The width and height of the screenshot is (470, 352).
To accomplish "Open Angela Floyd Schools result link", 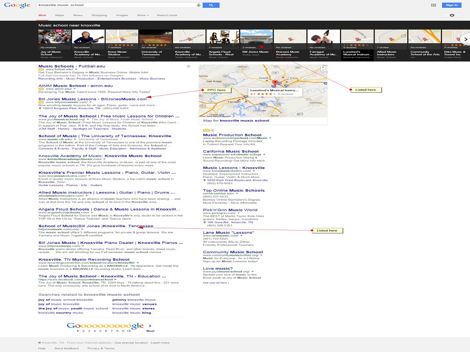I will pos(109,209).
